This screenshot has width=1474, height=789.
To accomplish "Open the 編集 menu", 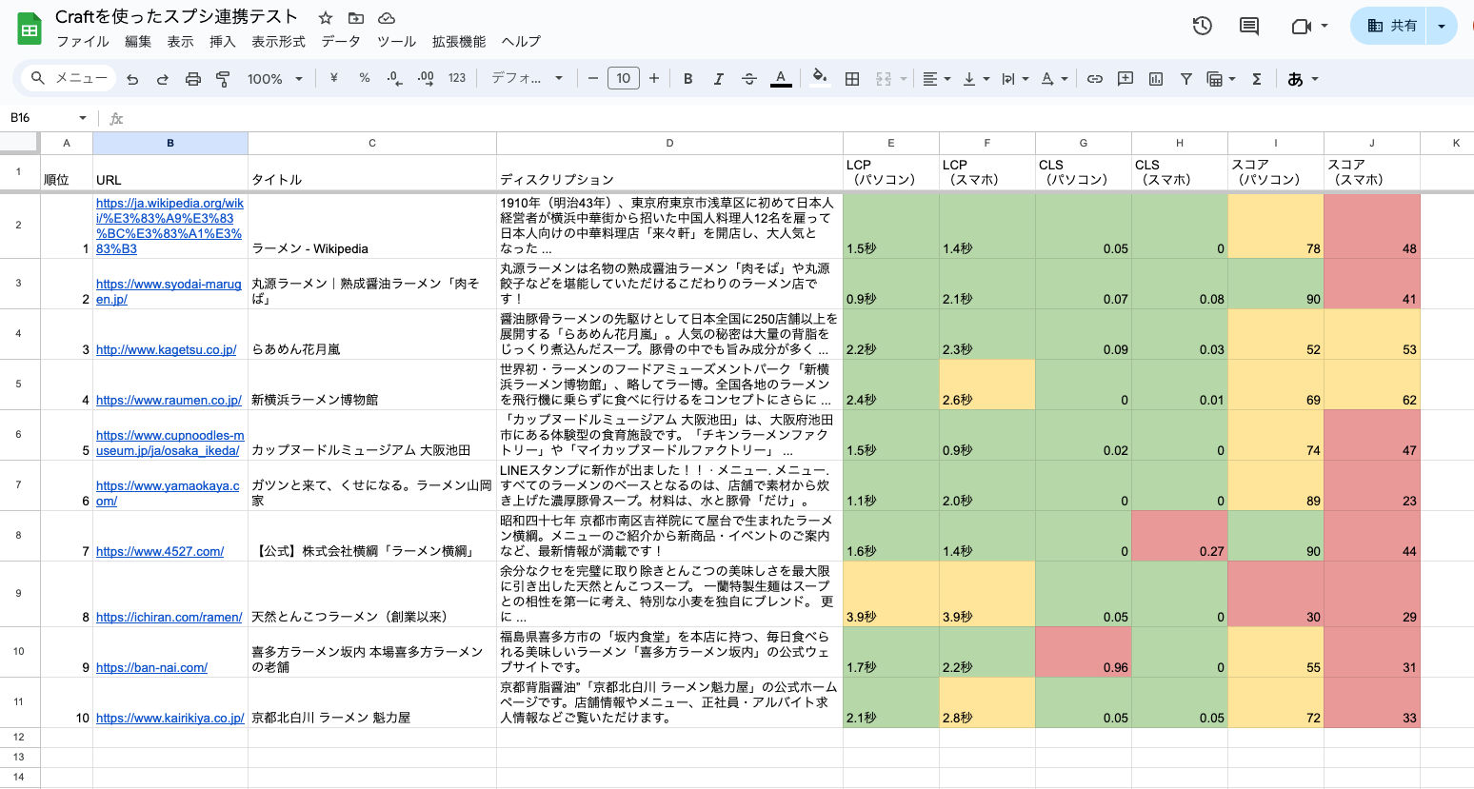I will coord(138,42).
